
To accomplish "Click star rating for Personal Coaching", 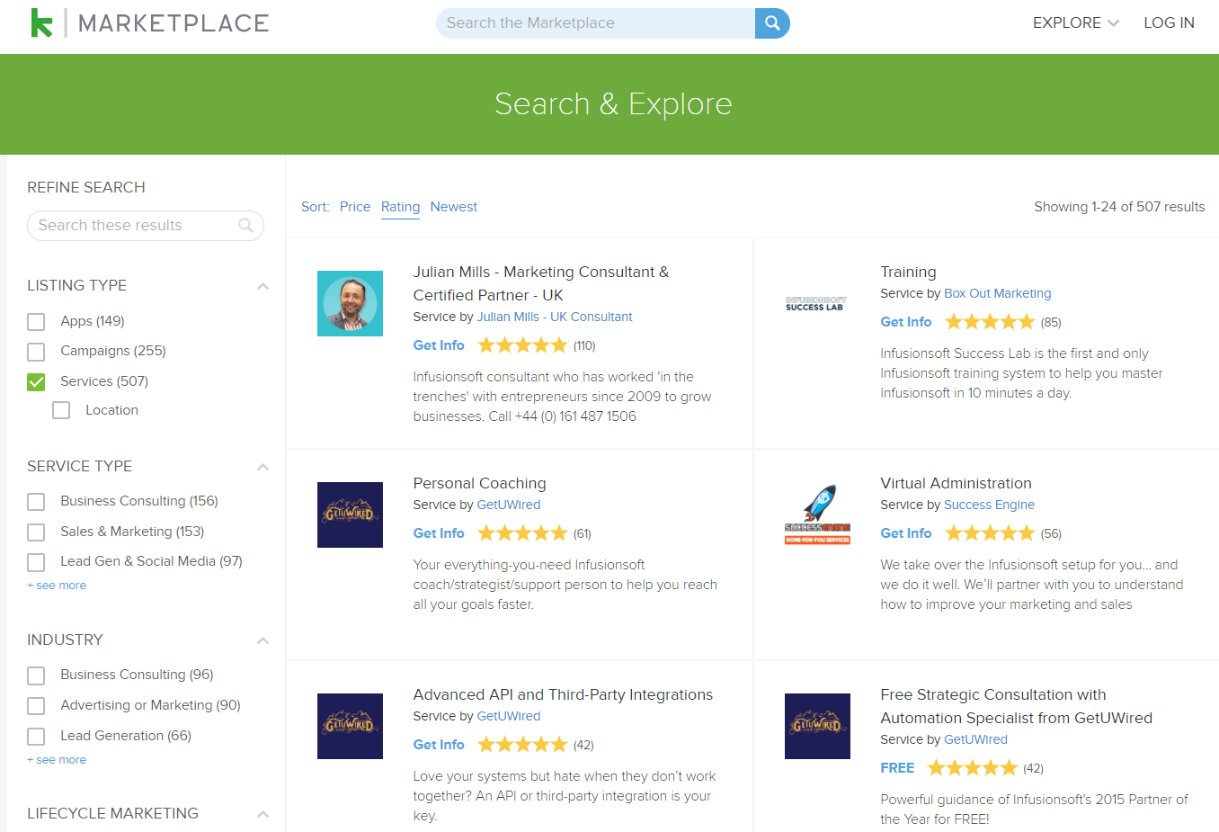I will [522, 533].
